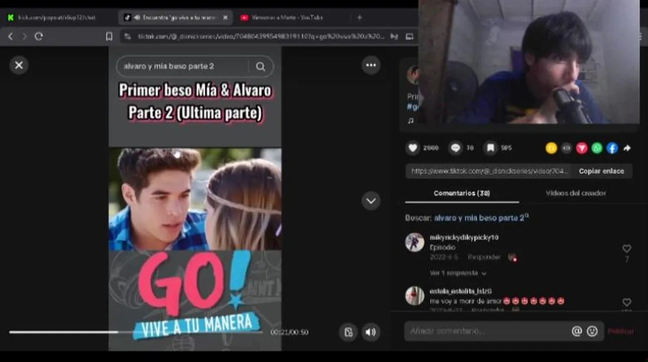Open a new browser tab
The height and width of the screenshot is (362, 648).
tap(359, 18)
